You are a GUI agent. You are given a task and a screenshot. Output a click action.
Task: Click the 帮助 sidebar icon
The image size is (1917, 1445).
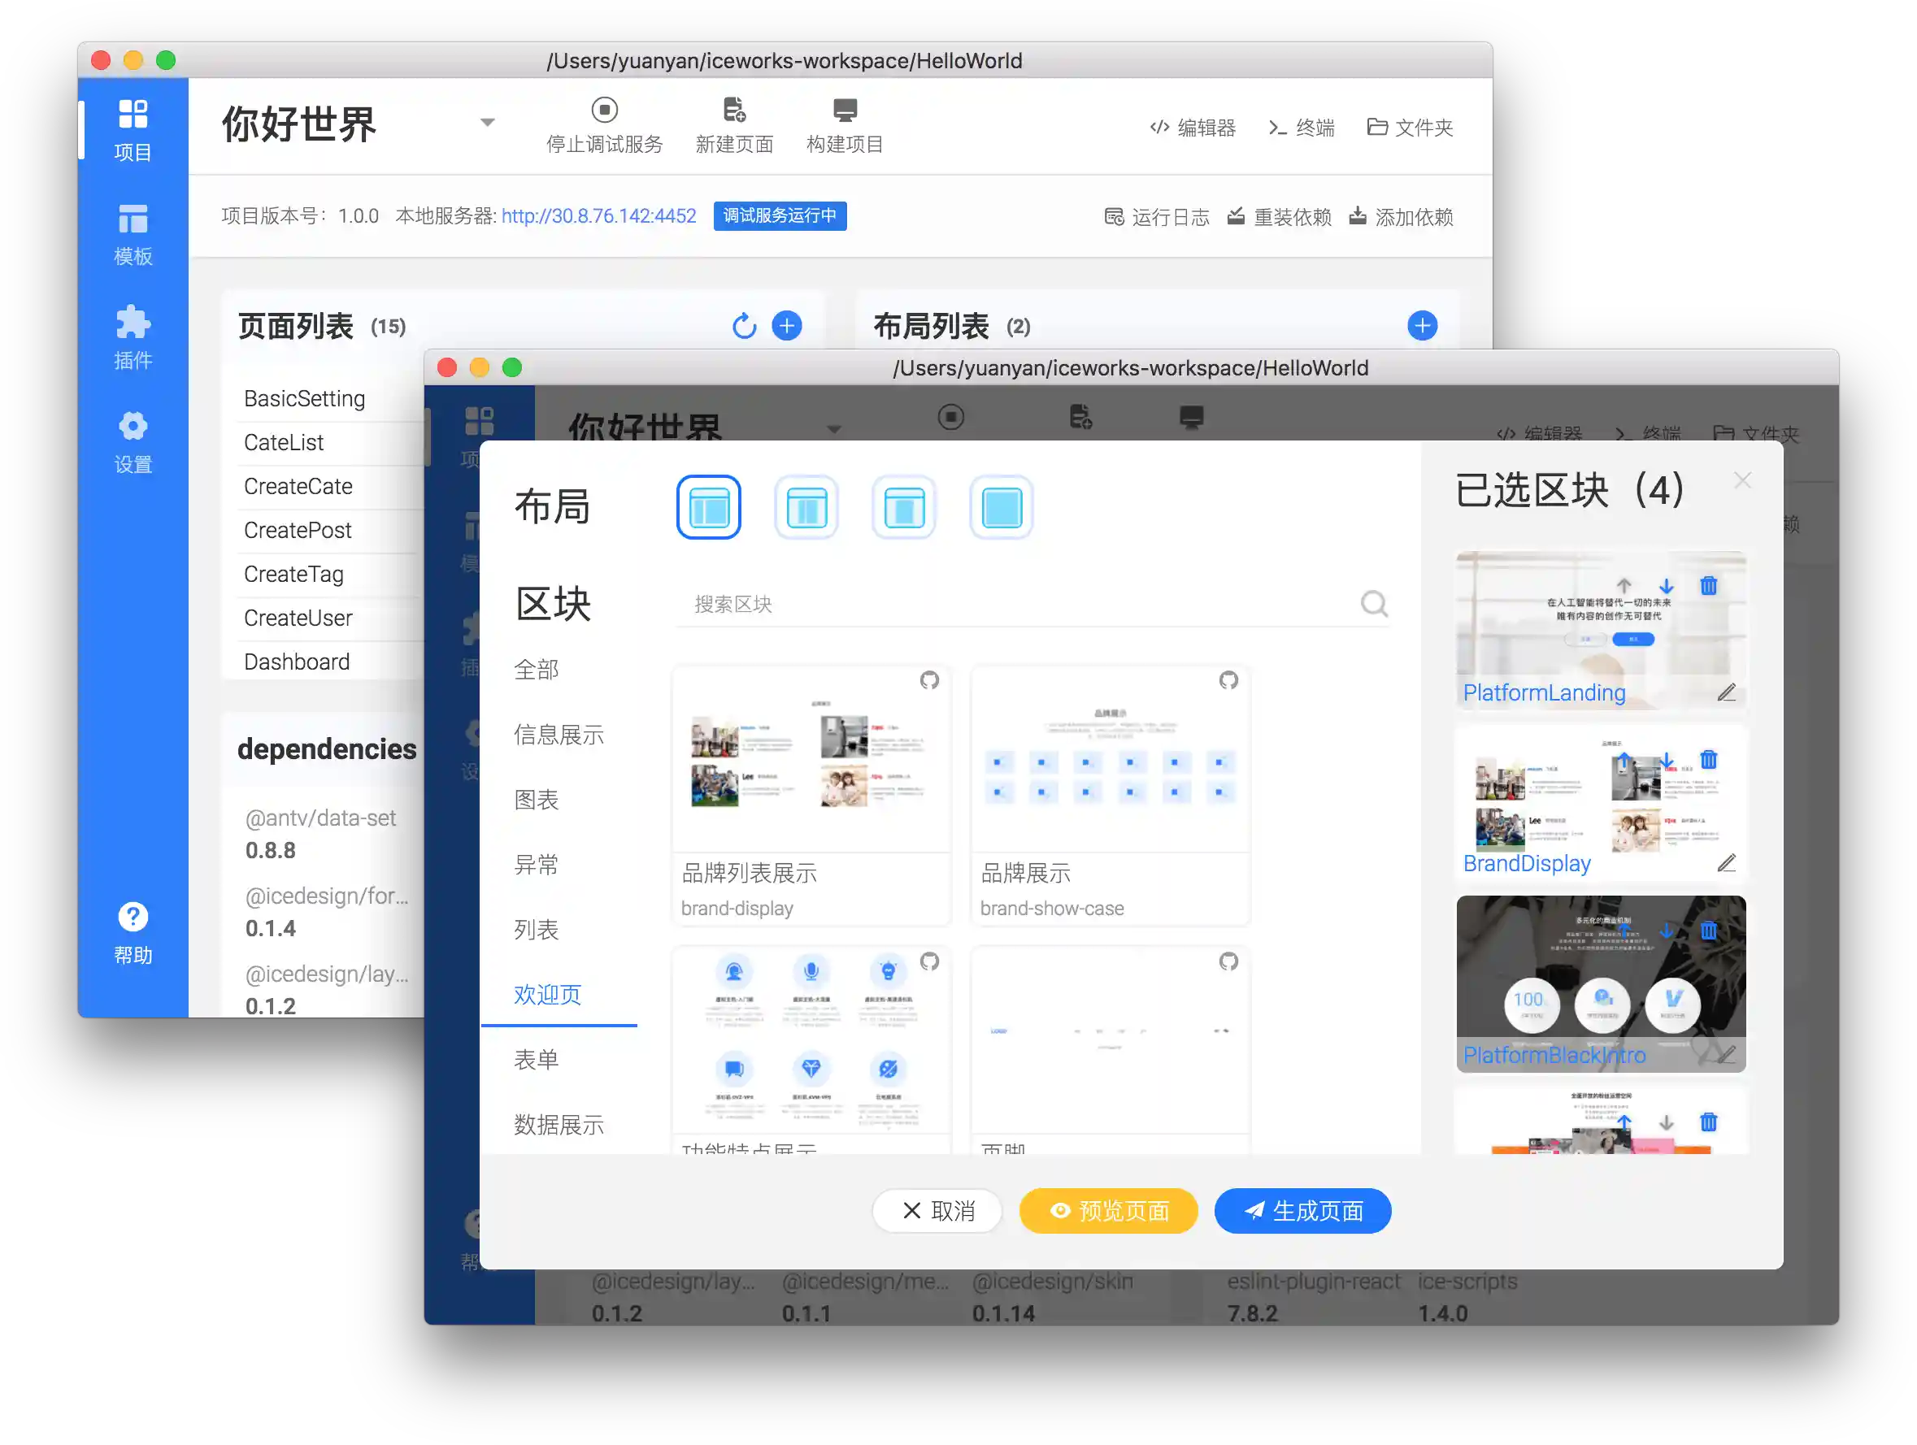pos(133,931)
